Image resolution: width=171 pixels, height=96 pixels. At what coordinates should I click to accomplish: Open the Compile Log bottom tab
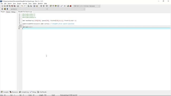click(24, 92)
